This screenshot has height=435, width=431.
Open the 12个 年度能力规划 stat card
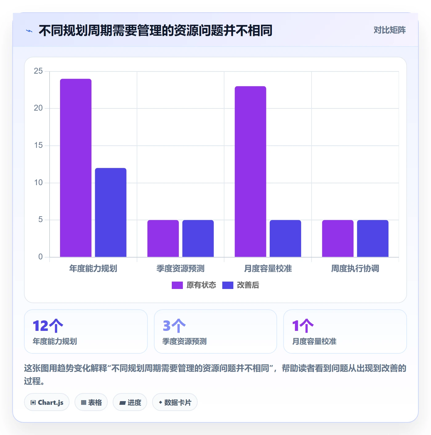86,331
